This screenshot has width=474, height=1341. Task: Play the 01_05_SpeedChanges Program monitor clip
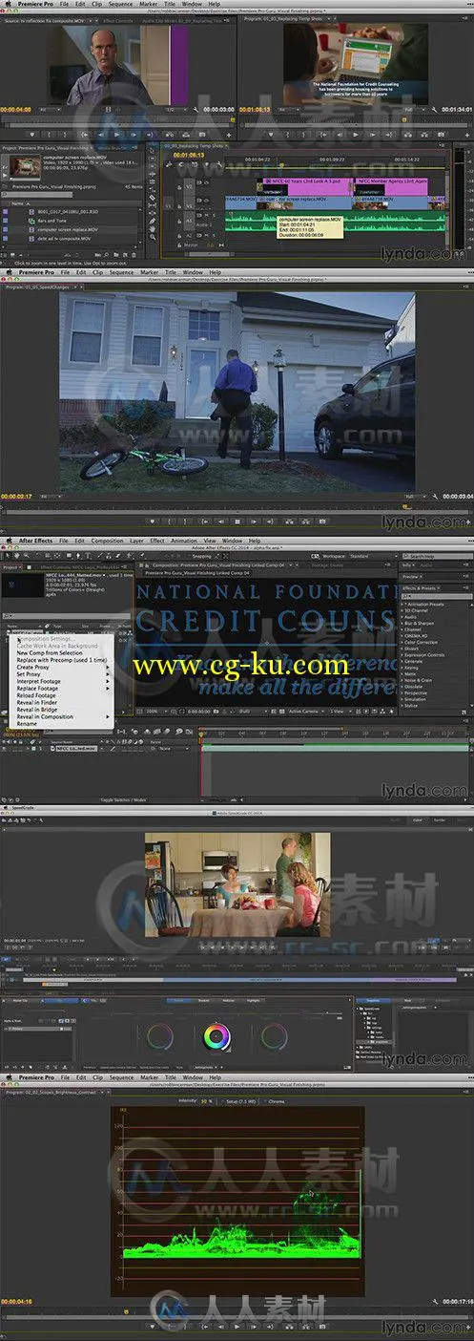point(237,521)
